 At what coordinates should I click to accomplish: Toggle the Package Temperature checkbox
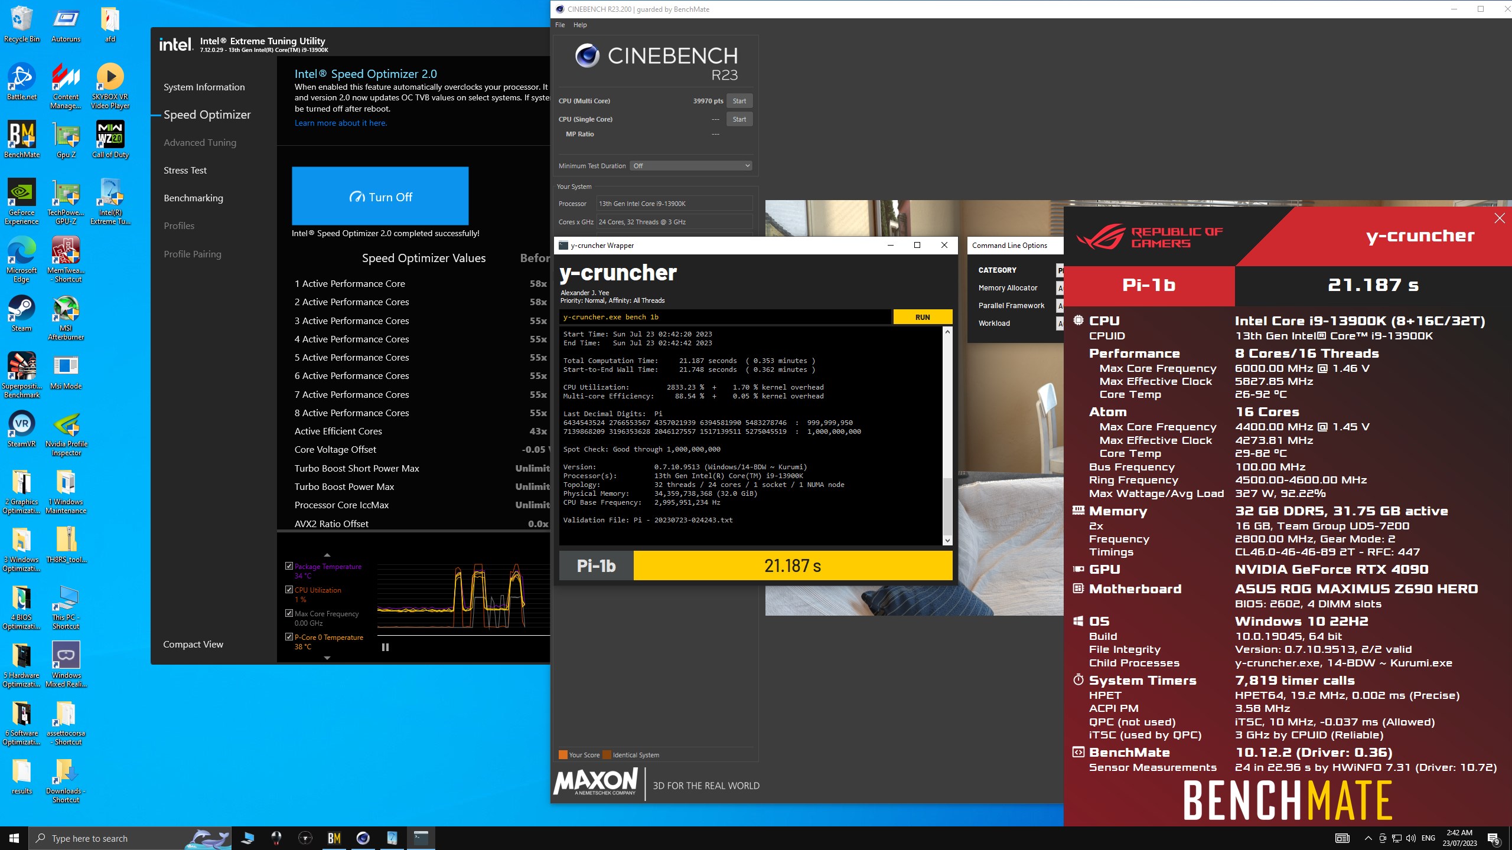pyautogui.click(x=289, y=565)
